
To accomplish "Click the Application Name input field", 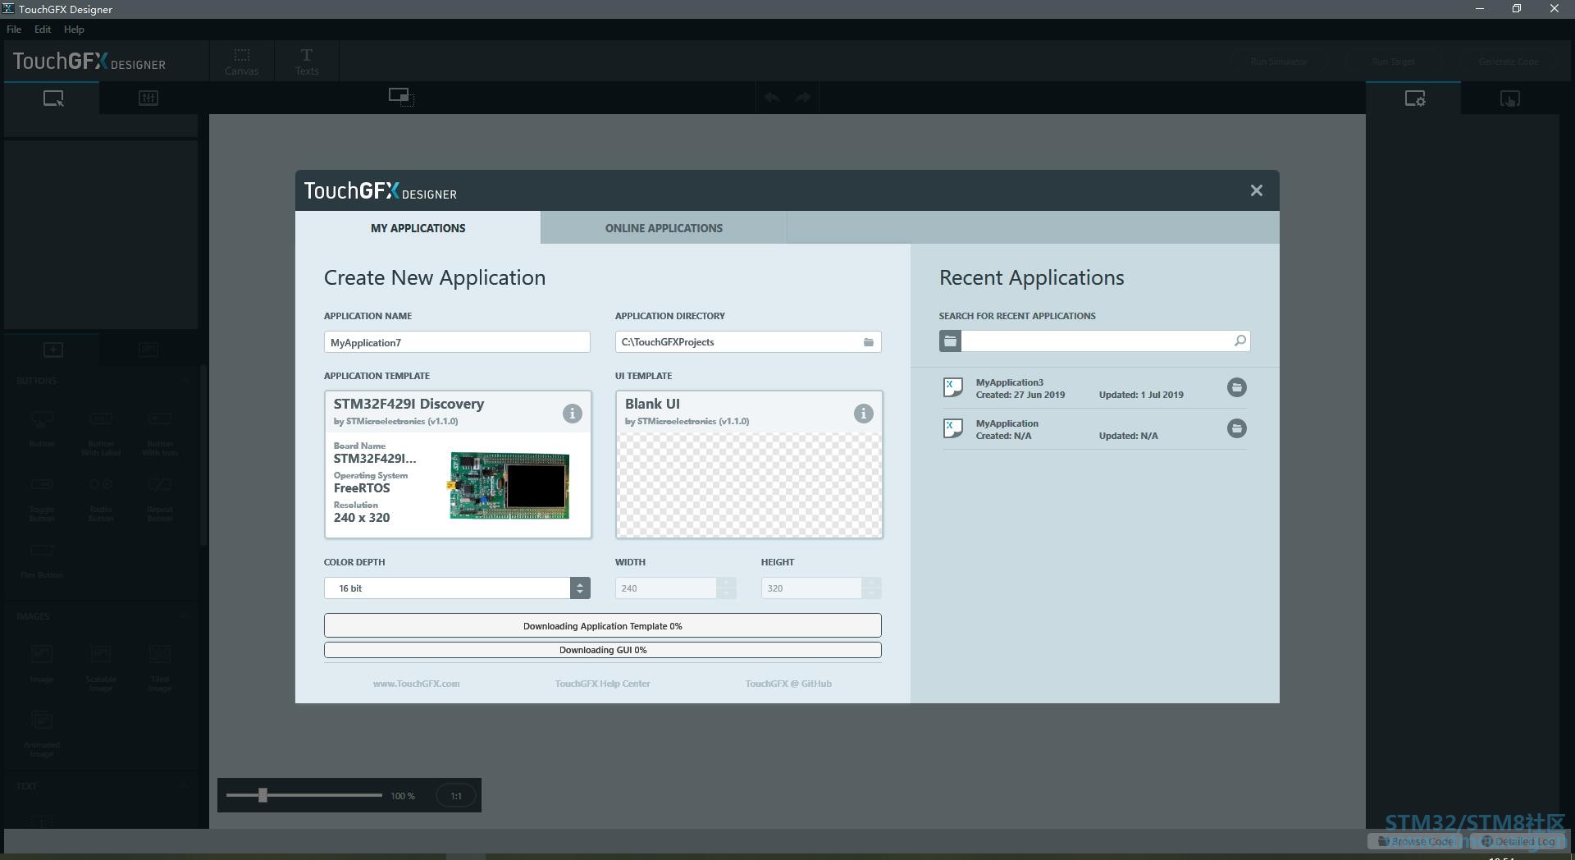I will pos(457,342).
